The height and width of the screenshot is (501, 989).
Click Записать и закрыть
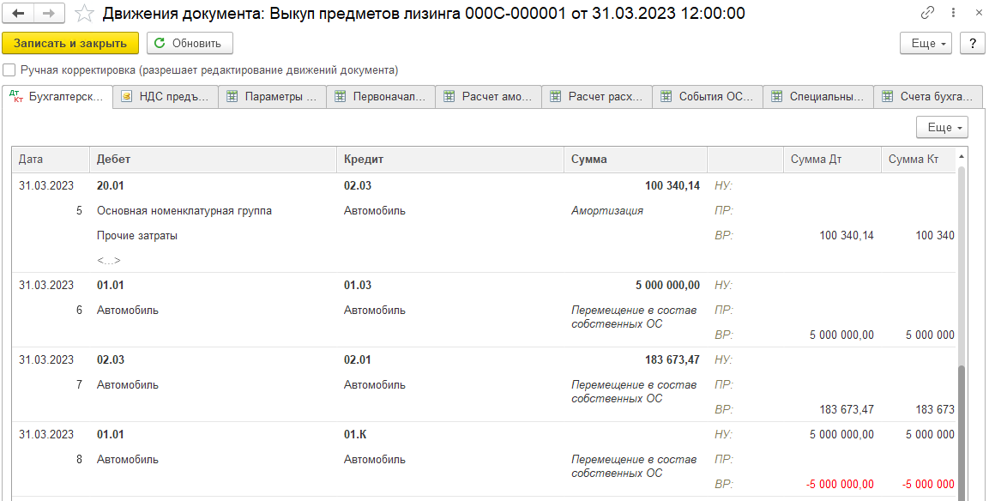[70, 43]
